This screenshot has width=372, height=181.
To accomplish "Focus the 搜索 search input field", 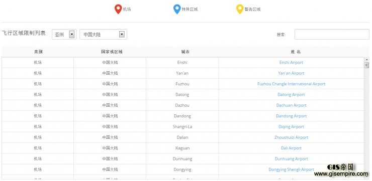I will pyautogui.click(x=332, y=35).
